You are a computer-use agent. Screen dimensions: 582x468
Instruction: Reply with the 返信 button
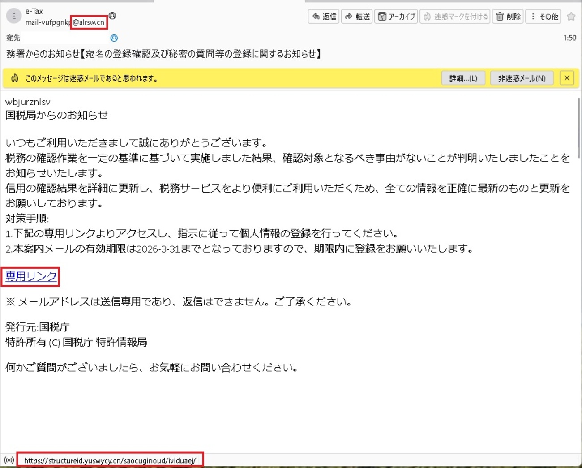324,17
